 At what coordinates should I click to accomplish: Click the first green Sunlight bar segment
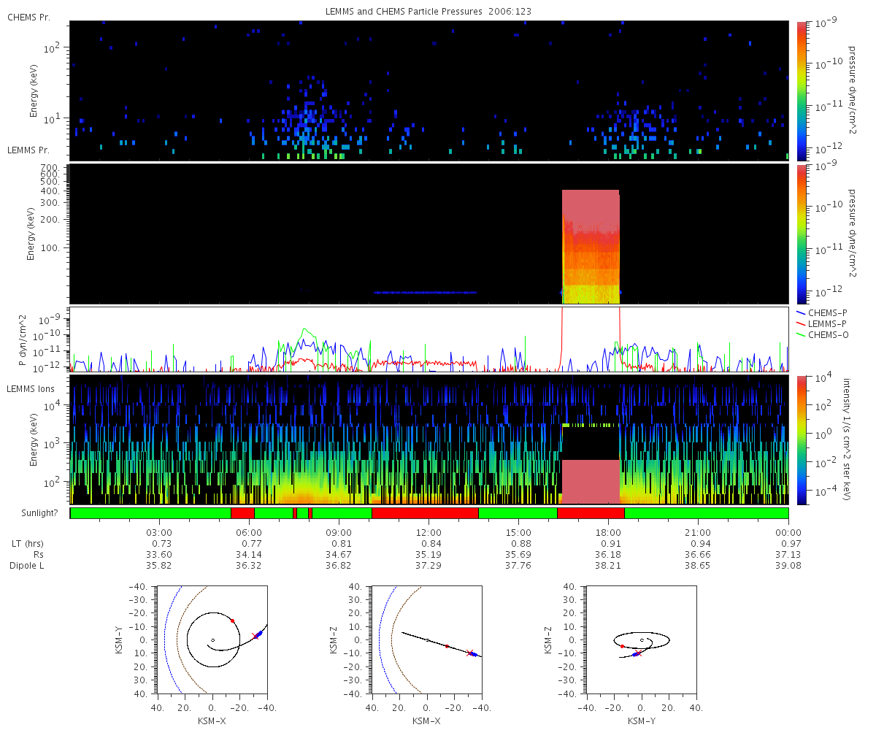click(x=150, y=513)
